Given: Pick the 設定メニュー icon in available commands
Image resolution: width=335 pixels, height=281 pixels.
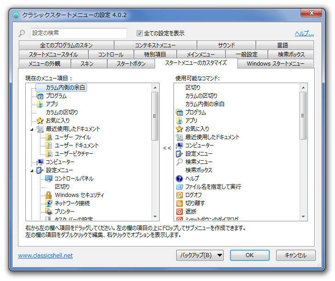Looking at the screenshot, I should tap(179, 154).
